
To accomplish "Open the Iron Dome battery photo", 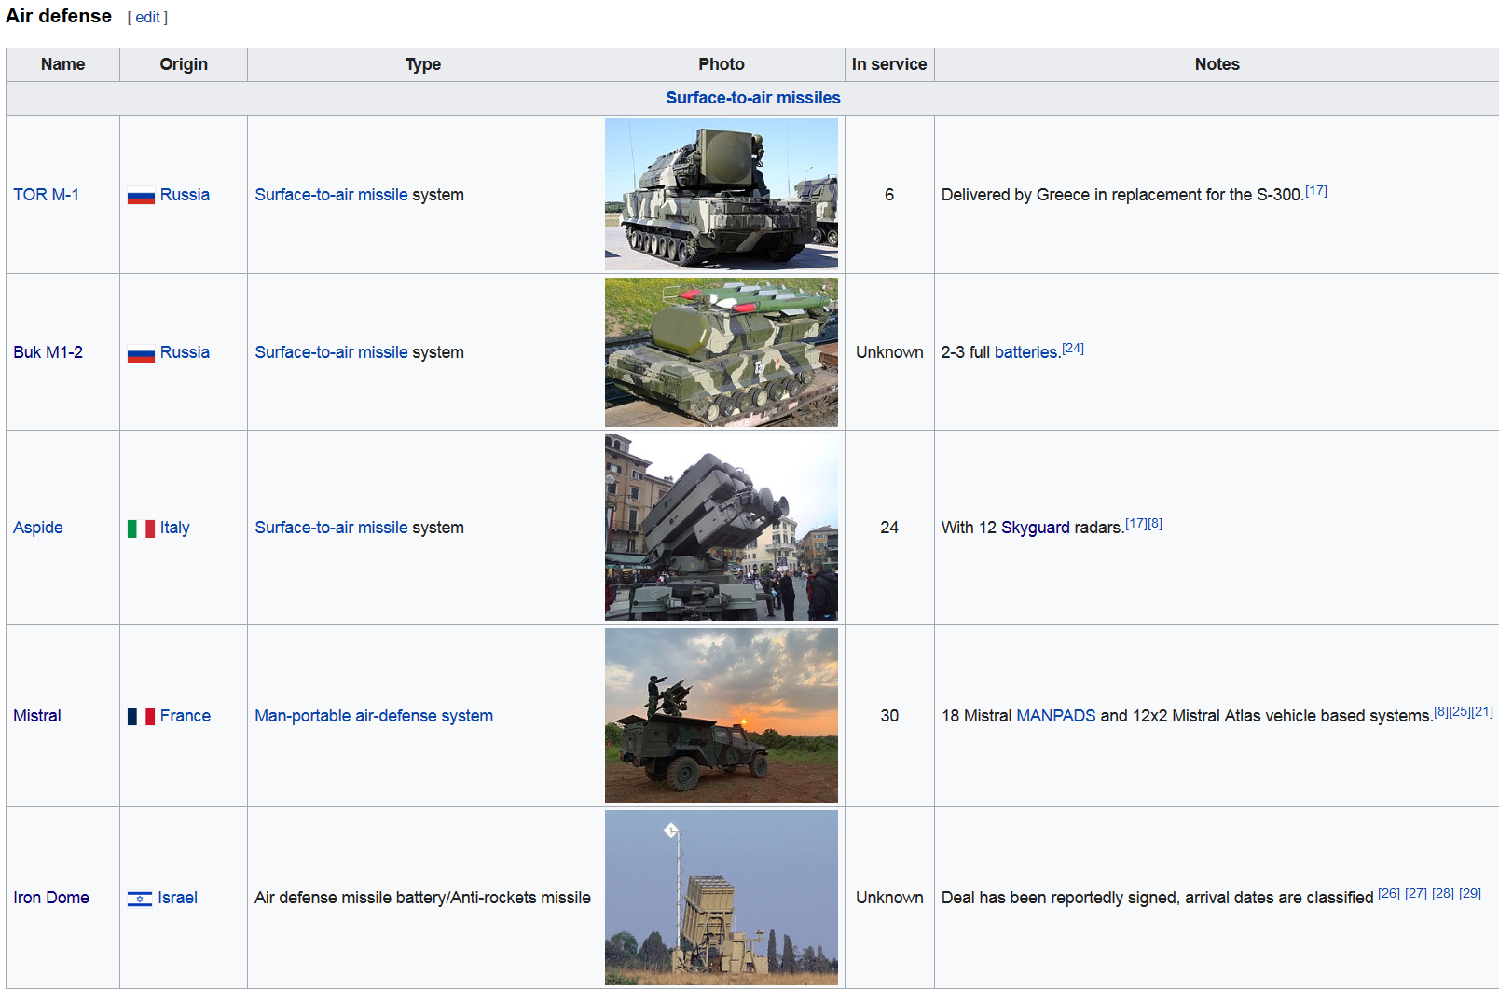I will point(722,898).
